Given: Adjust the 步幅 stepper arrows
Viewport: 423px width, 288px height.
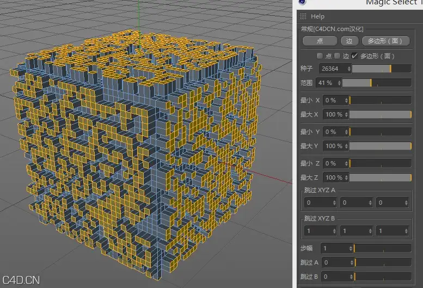Looking at the screenshot, I should click(x=351, y=248).
